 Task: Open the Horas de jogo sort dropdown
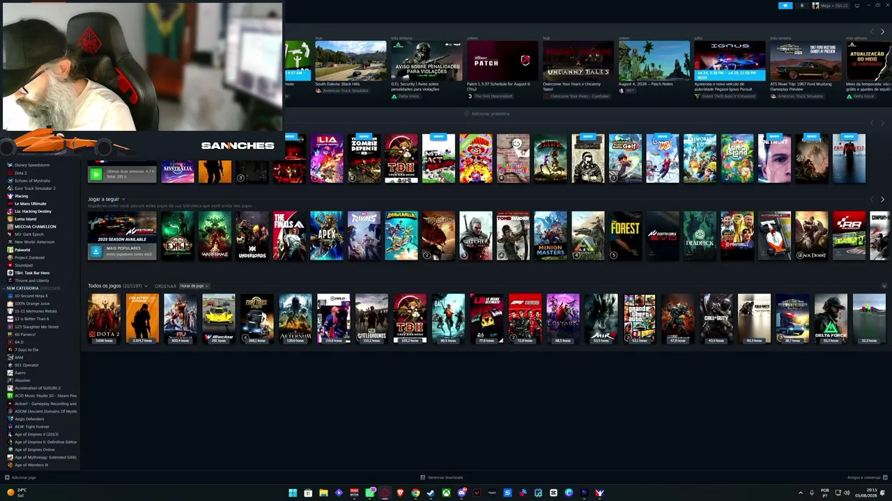[194, 286]
